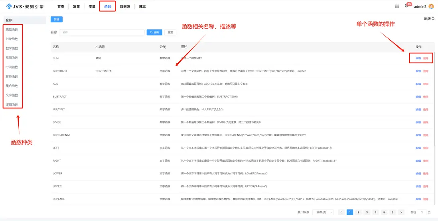Select the 数学函数 category in sidebar
Viewport: 438px width, 221px height.
point(12,48)
